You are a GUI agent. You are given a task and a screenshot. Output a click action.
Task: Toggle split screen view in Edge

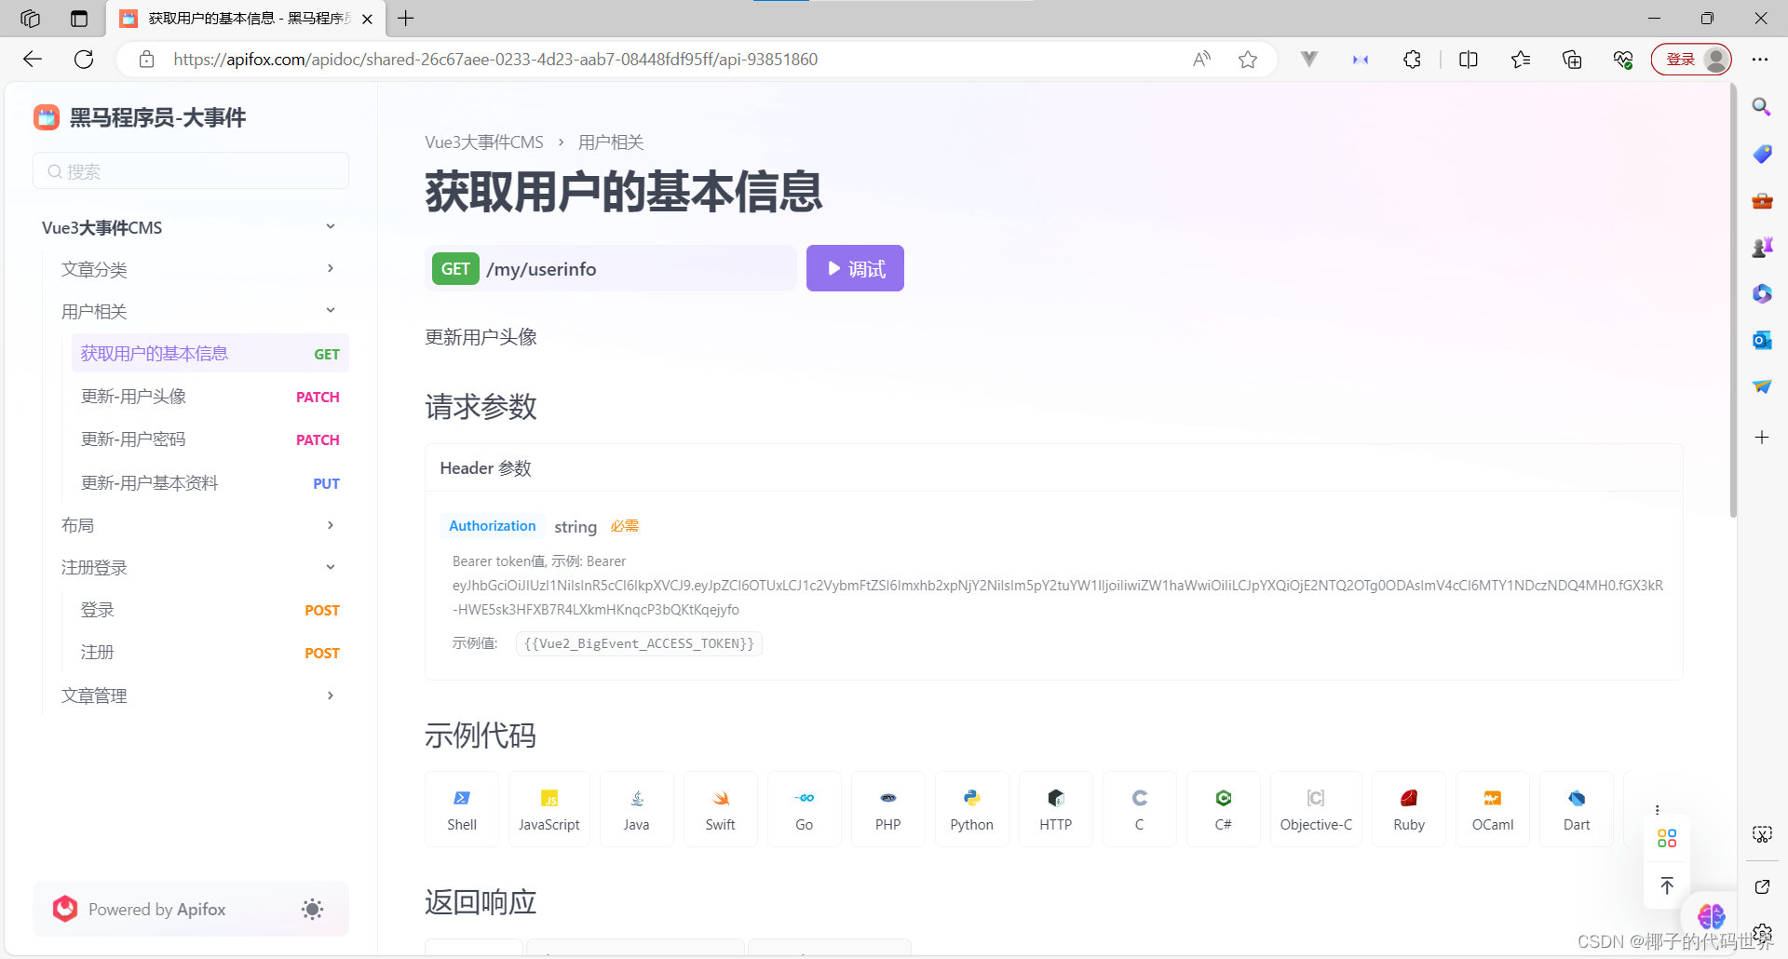[1468, 59]
